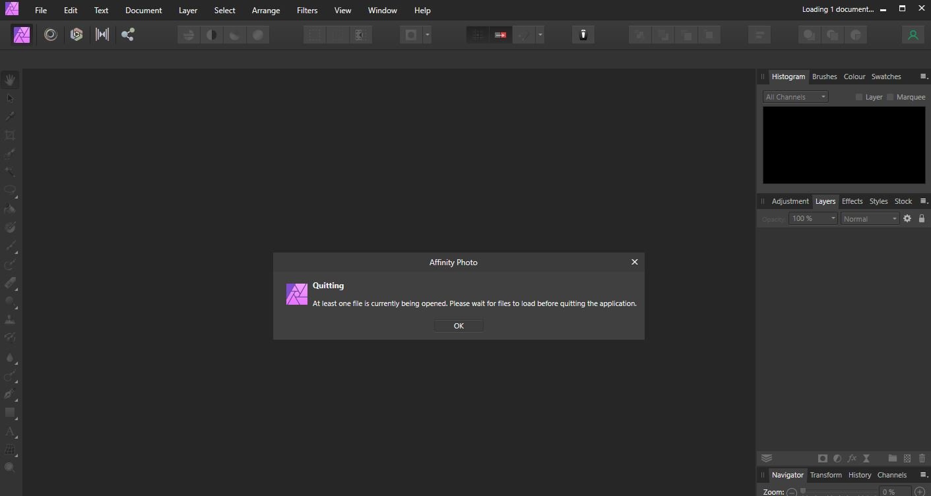The image size is (931, 496).
Task: Open the account profile icon
Action: [x=913, y=35]
